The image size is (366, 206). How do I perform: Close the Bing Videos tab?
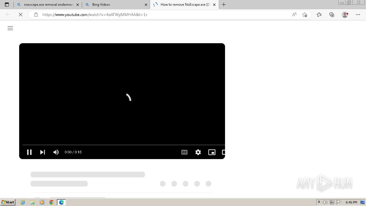pyautogui.click(x=146, y=5)
